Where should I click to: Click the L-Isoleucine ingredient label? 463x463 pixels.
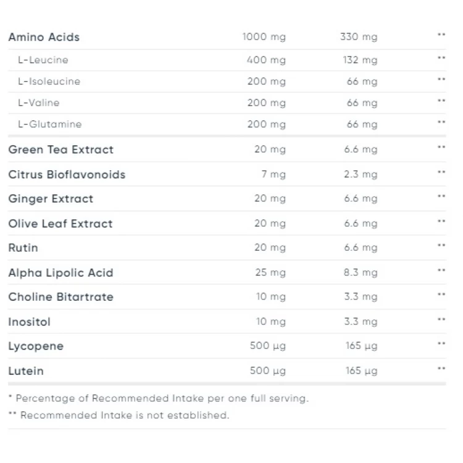point(49,81)
